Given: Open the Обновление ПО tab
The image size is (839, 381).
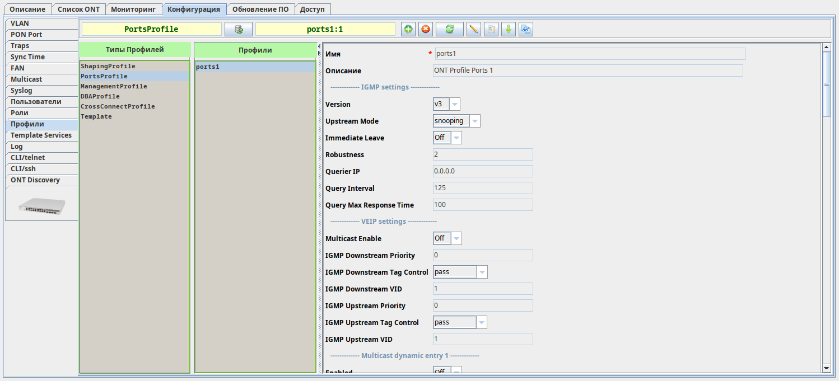Looking at the screenshot, I should (x=260, y=9).
